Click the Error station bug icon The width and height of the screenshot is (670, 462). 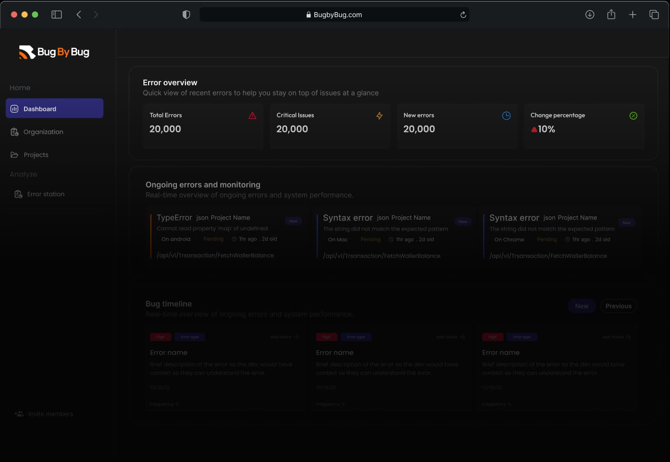[x=18, y=194]
